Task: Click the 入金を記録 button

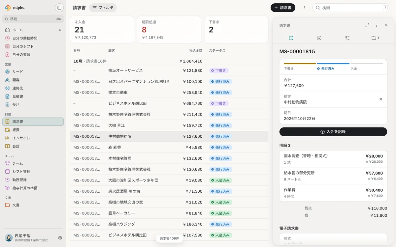Action: click(x=333, y=132)
